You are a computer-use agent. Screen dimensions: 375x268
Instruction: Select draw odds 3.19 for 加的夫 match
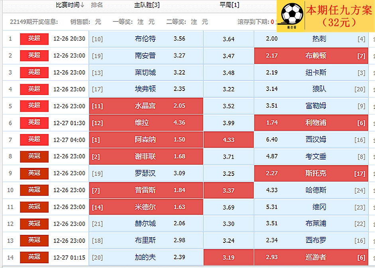tap(228, 258)
